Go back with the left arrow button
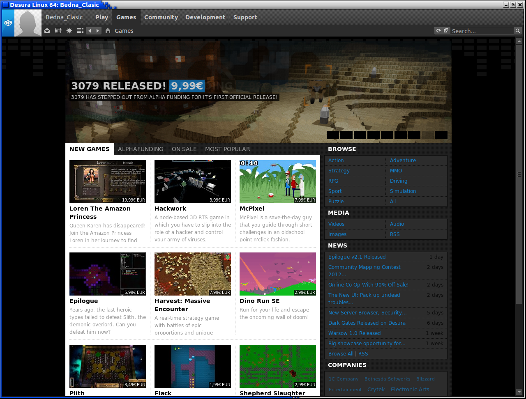Screen dimensions: 526x399 click(x=90, y=31)
